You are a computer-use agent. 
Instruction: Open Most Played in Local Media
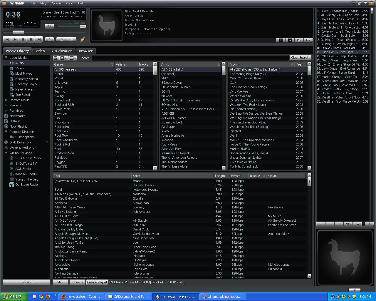pos(24,73)
